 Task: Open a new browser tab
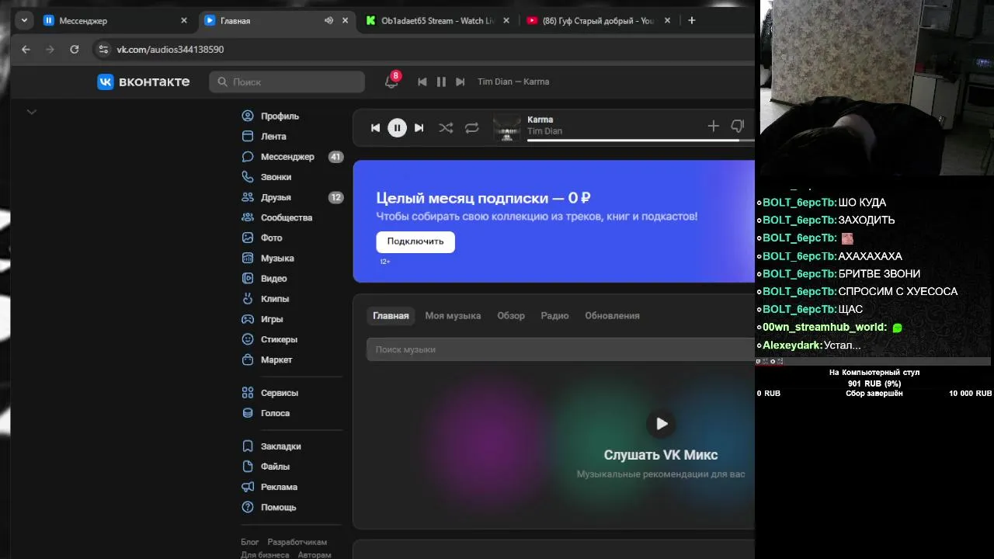click(692, 21)
